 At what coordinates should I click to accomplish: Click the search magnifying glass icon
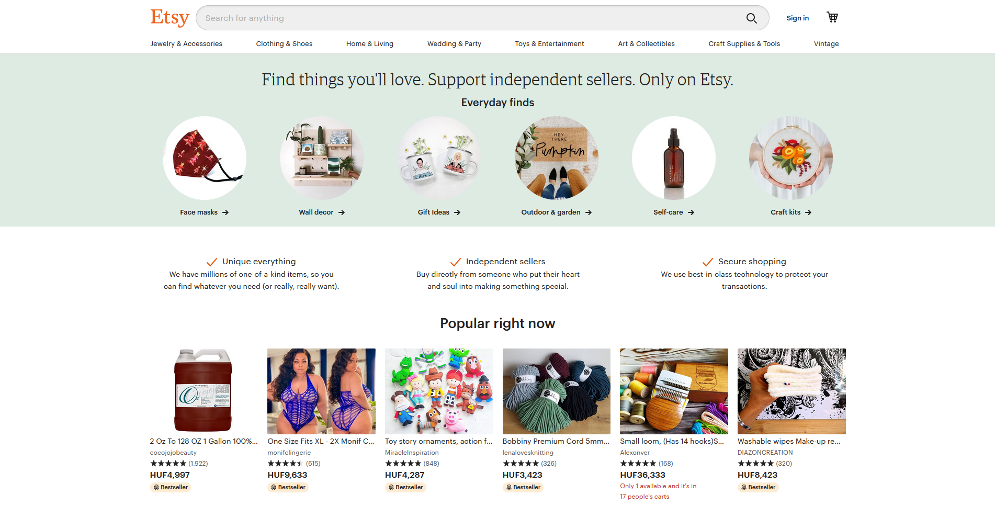752,18
